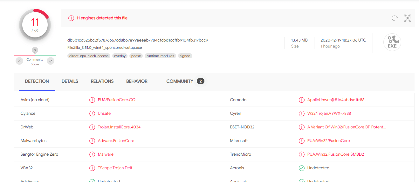Screen dimensions: 419x182
Task: Click the VBA32 detection warning icon
Action: [x=92, y=168]
